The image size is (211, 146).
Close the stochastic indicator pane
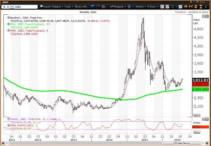[207, 119]
